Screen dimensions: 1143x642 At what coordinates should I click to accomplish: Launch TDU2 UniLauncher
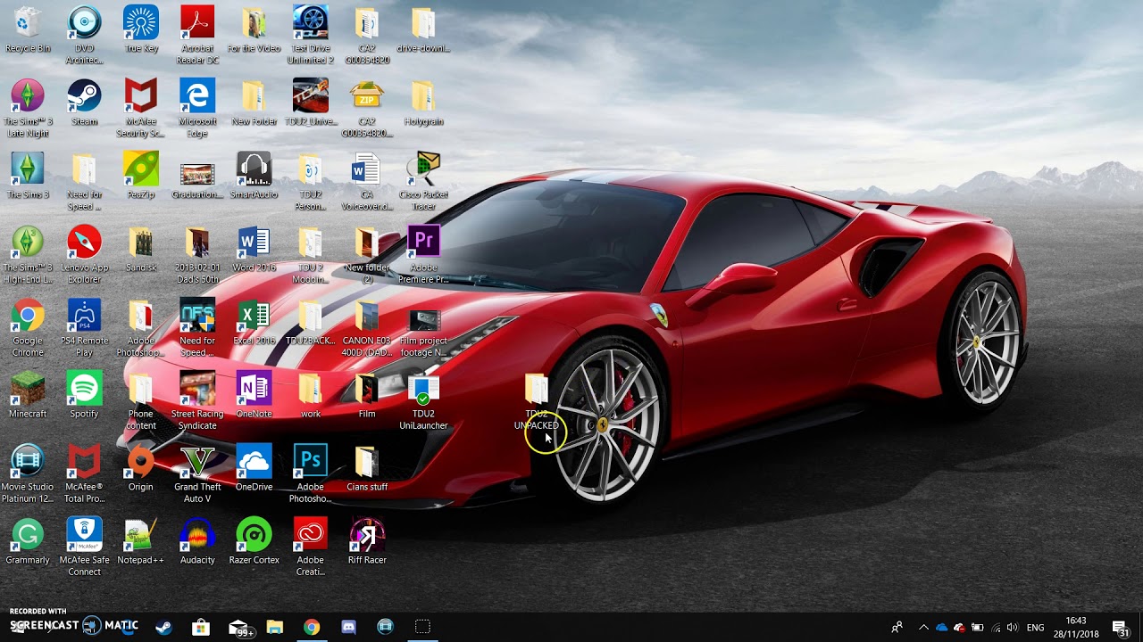click(423, 400)
